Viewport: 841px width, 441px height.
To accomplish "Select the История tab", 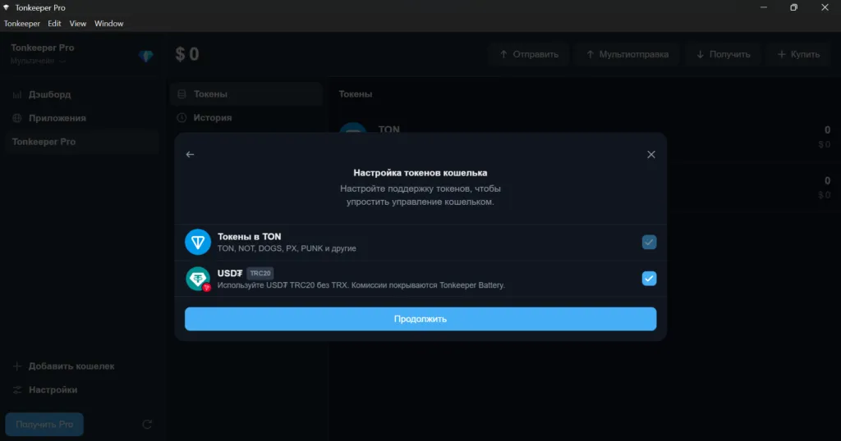I will tap(212, 117).
